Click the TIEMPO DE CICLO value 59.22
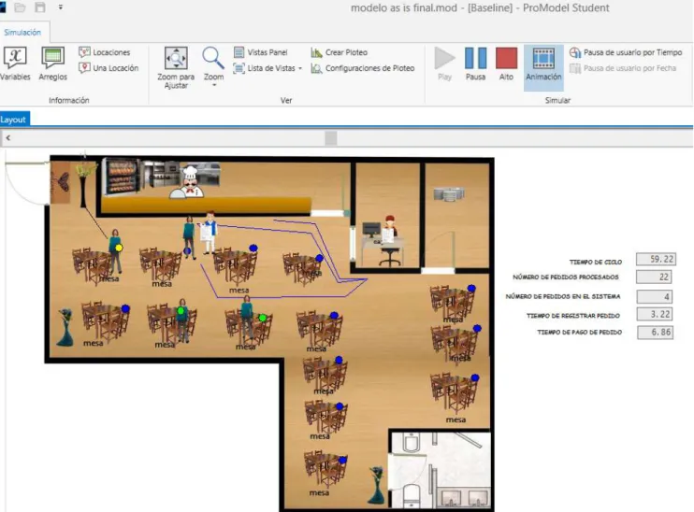The image size is (694, 512). (x=657, y=259)
